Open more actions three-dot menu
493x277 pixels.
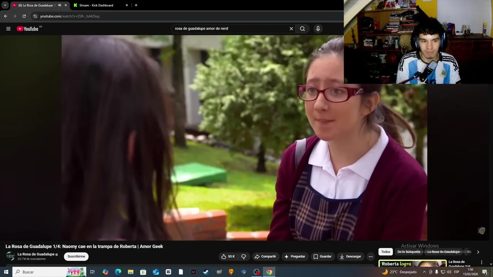pyautogui.click(x=371, y=257)
